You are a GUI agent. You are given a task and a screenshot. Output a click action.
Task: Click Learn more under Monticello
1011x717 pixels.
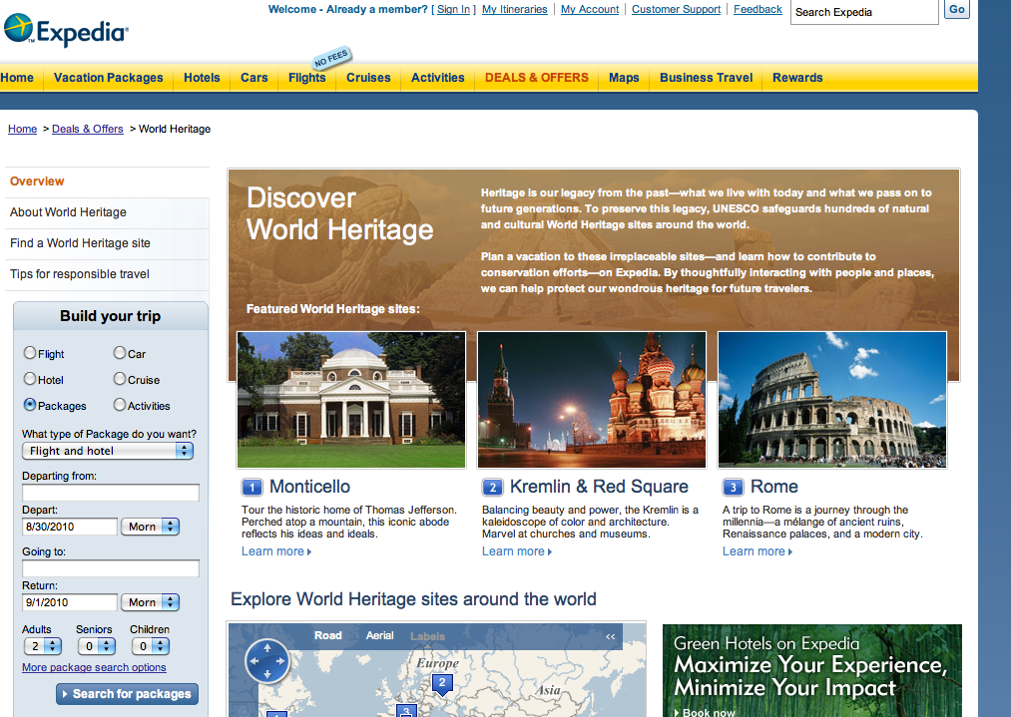point(276,551)
